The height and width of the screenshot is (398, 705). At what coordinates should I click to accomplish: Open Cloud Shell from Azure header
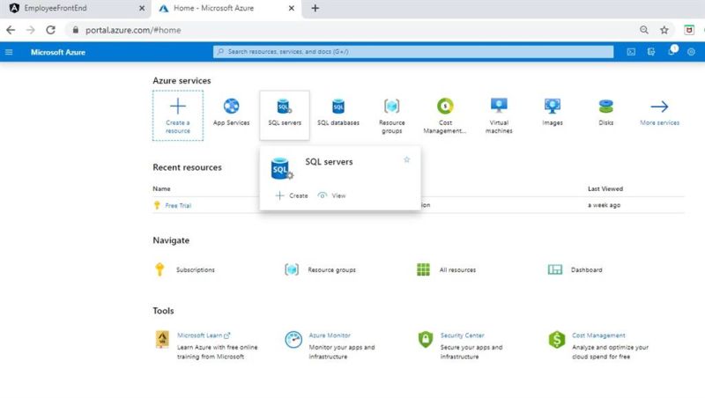[x=631, y=52]
